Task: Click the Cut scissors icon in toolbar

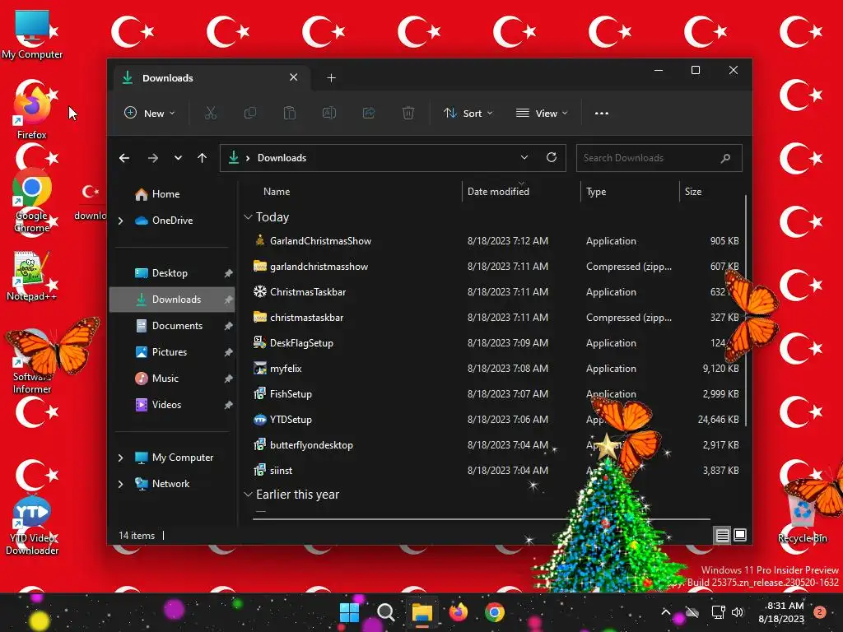Action: [x=210, y=114]
